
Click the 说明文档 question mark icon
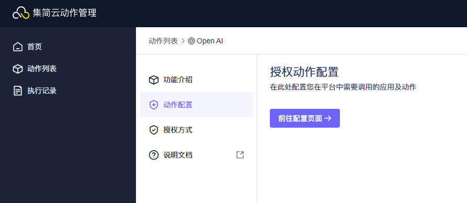point(153,155)
